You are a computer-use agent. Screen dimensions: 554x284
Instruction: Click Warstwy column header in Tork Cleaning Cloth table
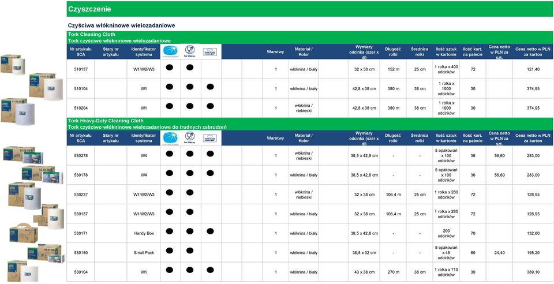(x=275, y=51)
